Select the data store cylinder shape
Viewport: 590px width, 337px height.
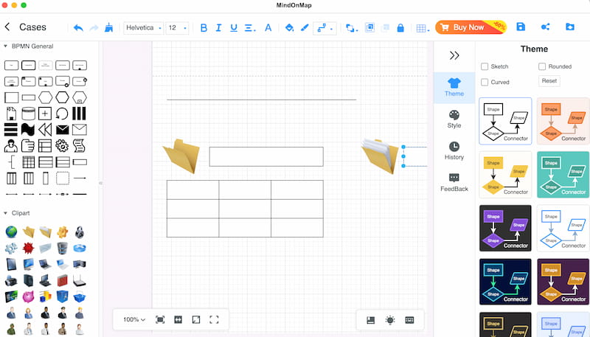click(28, 114)
